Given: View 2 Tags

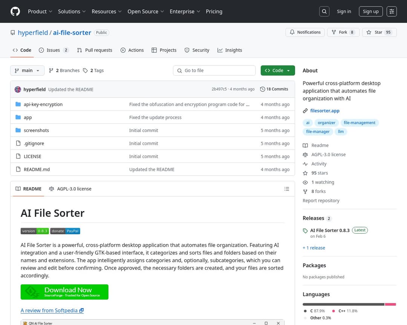Looking at the screenshot, I should [93, 70].
